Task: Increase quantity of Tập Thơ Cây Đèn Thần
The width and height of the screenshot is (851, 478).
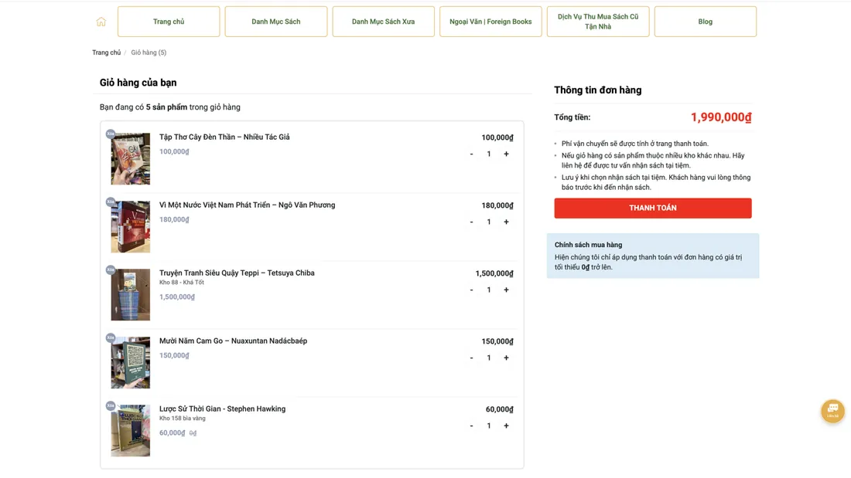Action: coord(506,154)
